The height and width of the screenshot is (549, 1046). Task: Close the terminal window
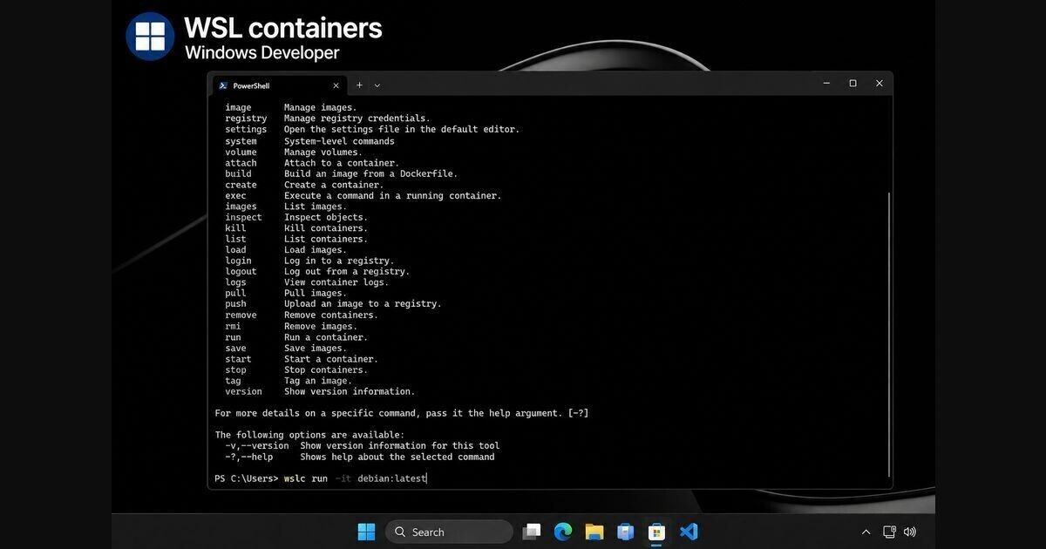point(880,84)
